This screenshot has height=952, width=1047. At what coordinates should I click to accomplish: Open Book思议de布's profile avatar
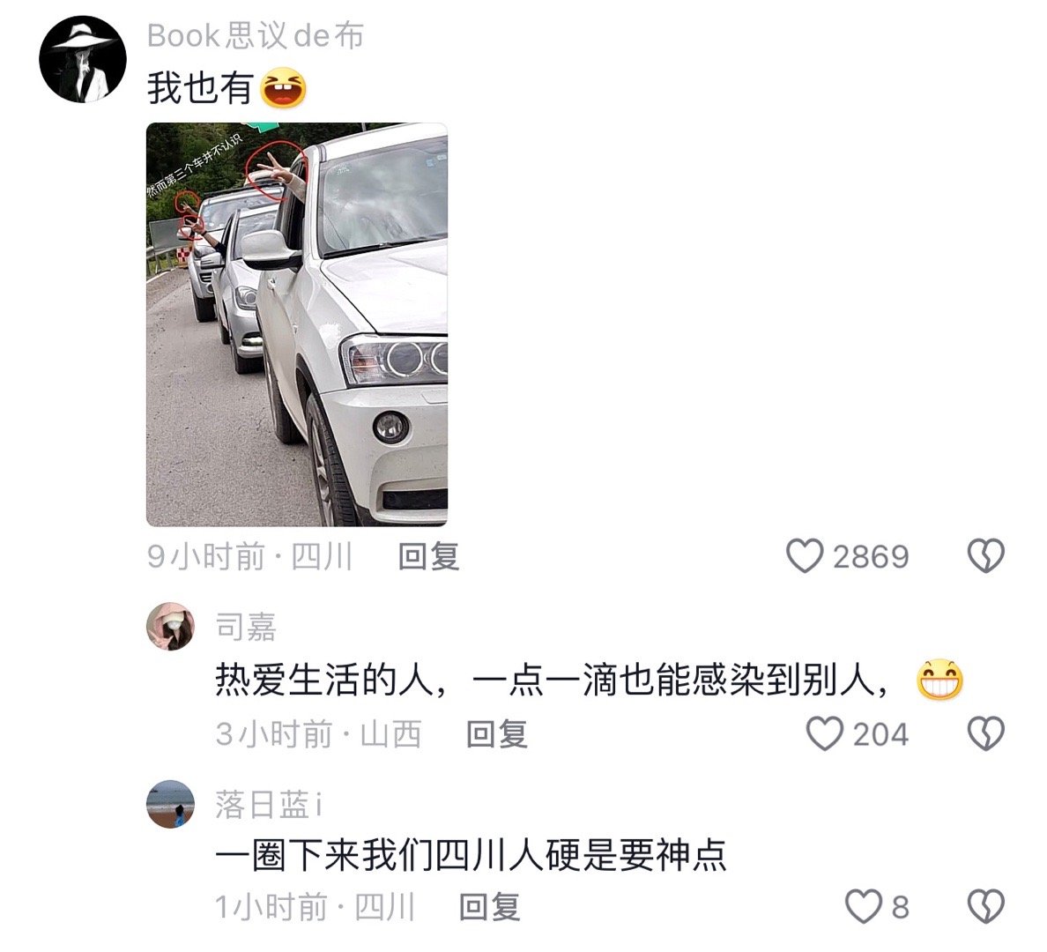pyautogui.click(x=83, y=59)
